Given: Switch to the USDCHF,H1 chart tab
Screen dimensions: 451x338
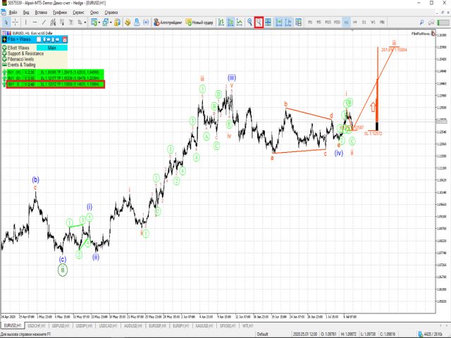Looking at the screenshot, I should [x=37, y=326].
